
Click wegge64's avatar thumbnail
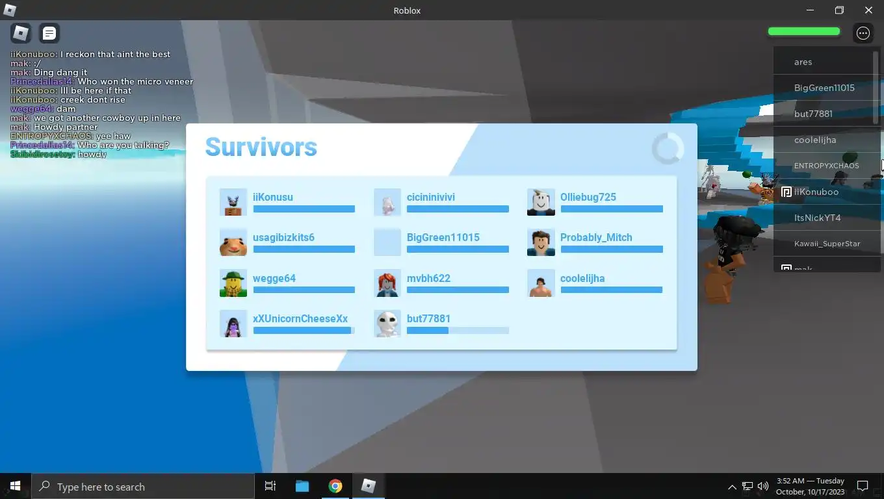233,283
